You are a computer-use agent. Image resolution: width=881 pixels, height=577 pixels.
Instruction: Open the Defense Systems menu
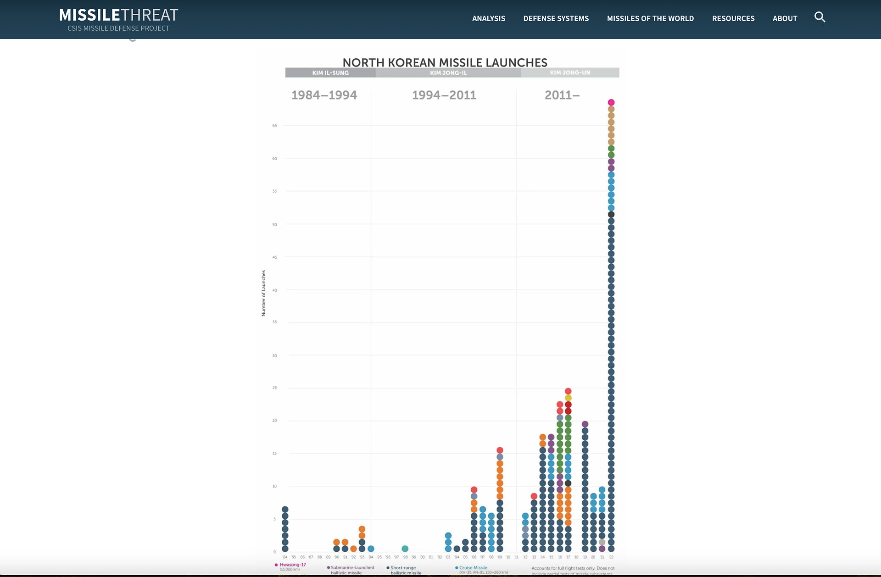[556, 18]
